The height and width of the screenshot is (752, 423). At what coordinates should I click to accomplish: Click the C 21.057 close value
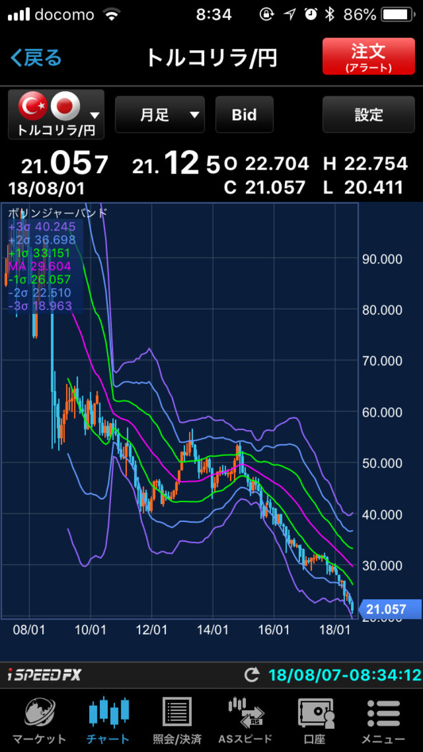[x=265, y=188]
